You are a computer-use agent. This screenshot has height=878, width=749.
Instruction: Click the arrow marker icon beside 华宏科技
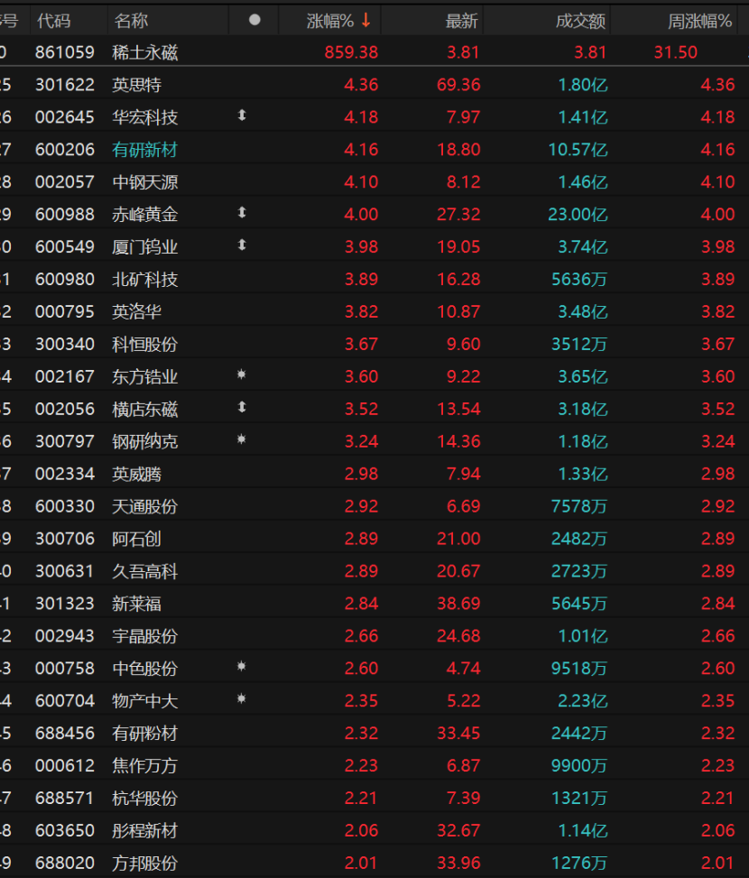point(242,116)
